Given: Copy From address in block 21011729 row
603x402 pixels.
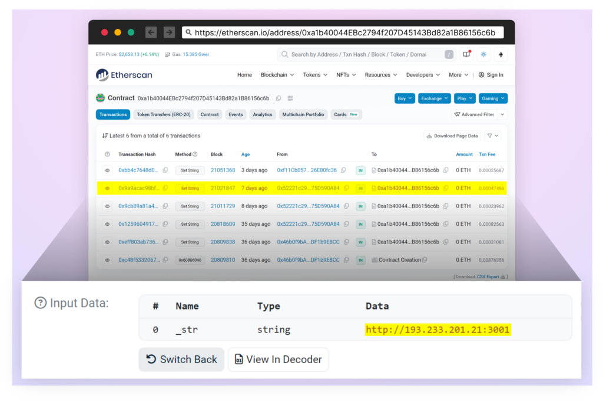Looking at the screenshot, I should (x=346, y=206).
